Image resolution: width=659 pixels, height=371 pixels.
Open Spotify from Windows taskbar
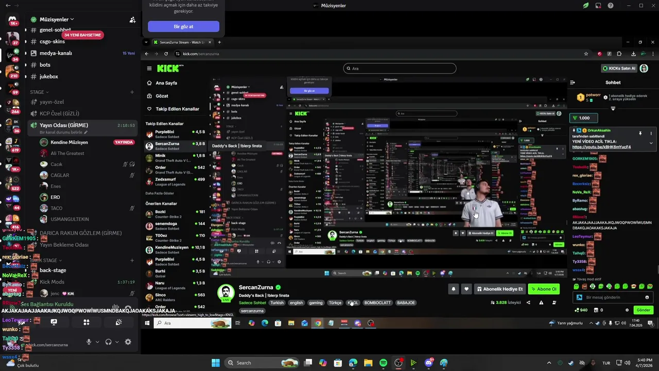click(x=383, y=363)
